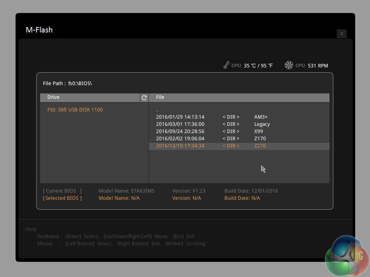The width and height of the screenshot is (370, 277).
Task: Click the Selected BIOS label
Action: click(x=63, y=198)
